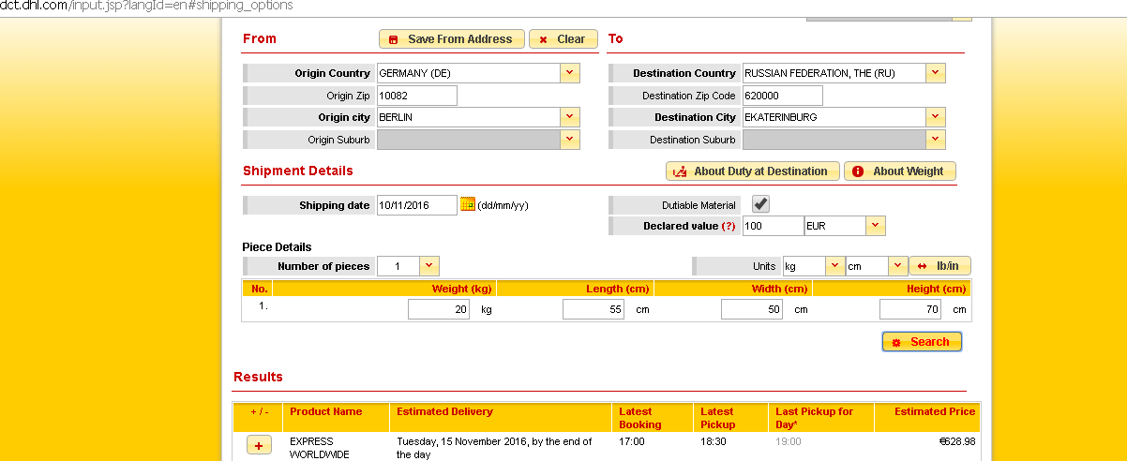1127x461 pixels.
Task: Toggle the Dutiable Material checkbox
Action: tap(761, 204)
